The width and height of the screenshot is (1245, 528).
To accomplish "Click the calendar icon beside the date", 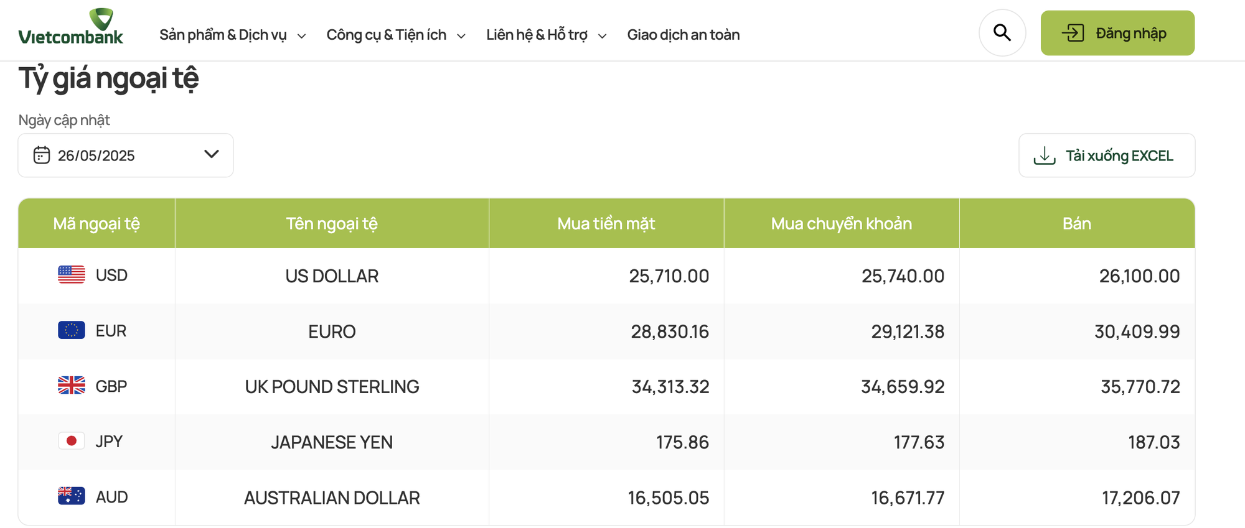I will [41, 155].
